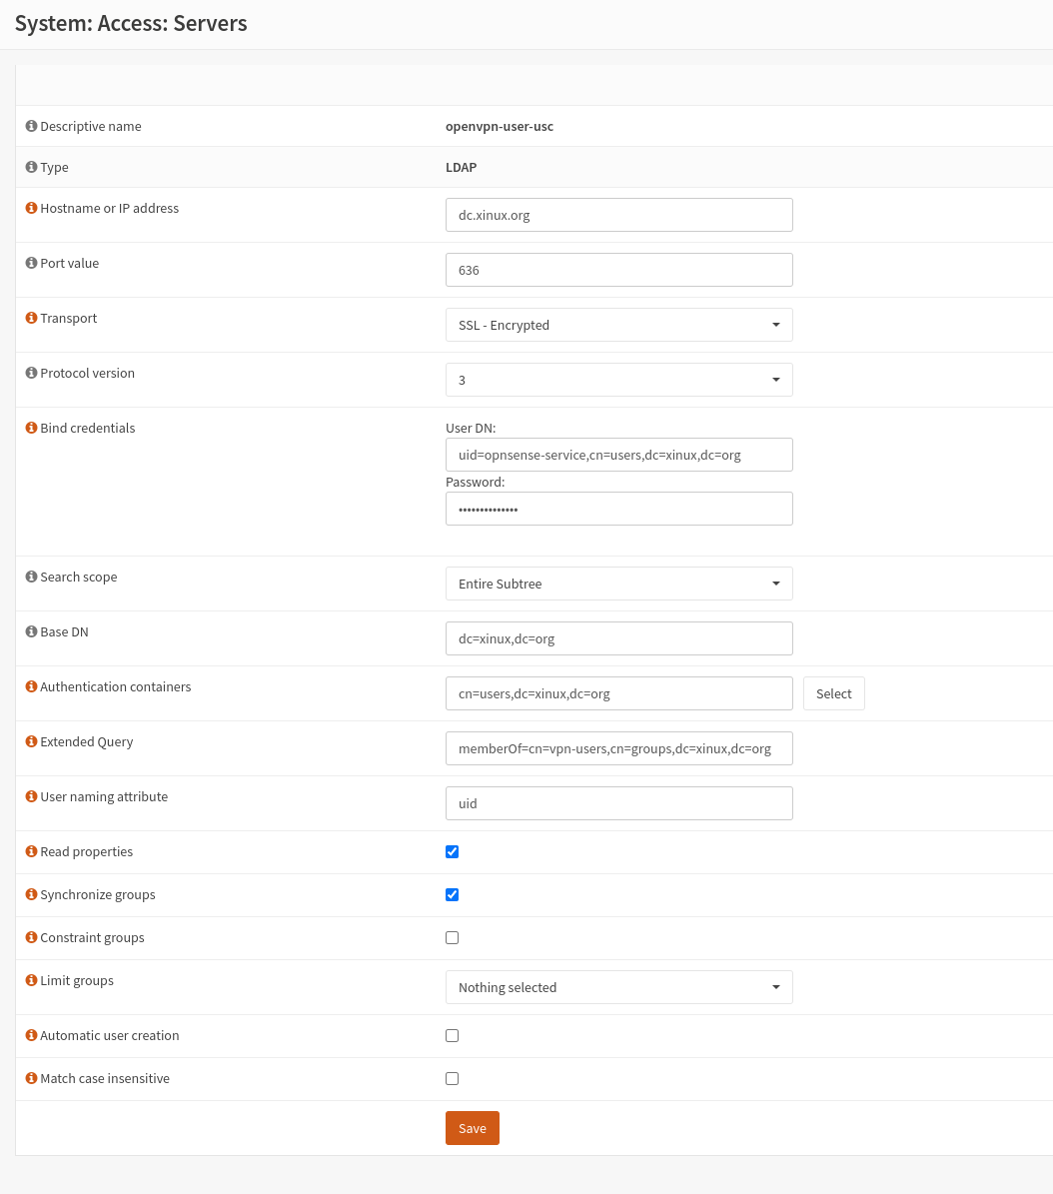Expand the Protocol version dropdown

[x=618, y=380]
